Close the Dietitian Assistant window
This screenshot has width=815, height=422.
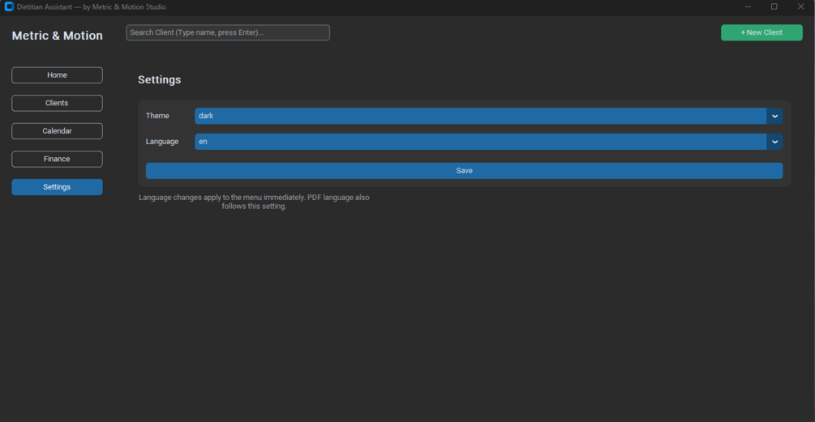click(800, 6)
